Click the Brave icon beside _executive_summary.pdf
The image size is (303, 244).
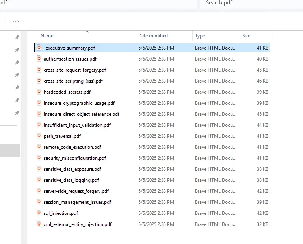pyautogui.click(x=39, y=48)
